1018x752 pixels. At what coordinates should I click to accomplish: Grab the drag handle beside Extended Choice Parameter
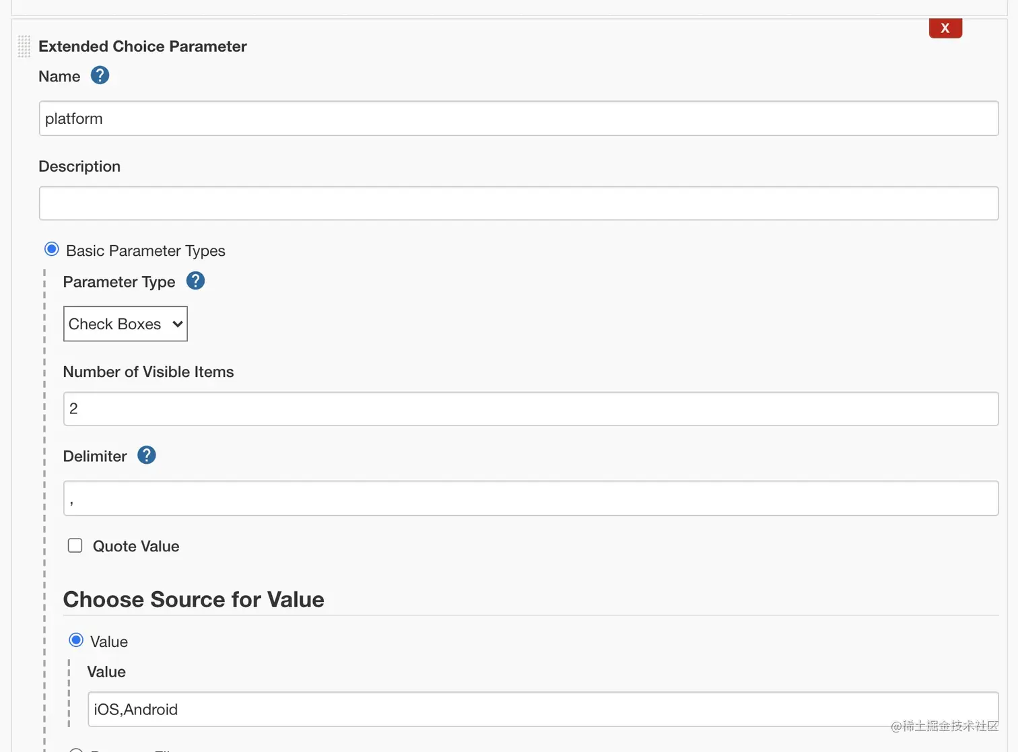[x=24, y=46]
